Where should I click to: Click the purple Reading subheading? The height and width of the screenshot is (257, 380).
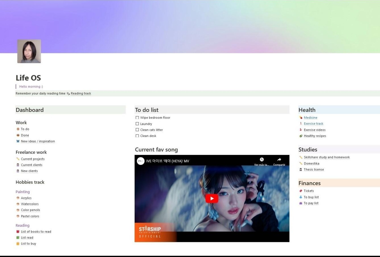pos(23,226)
